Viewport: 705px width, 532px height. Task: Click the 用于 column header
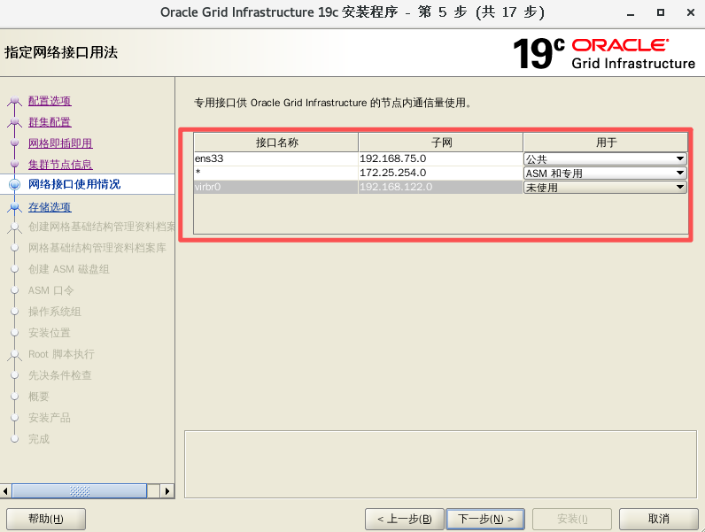point(605,143)
